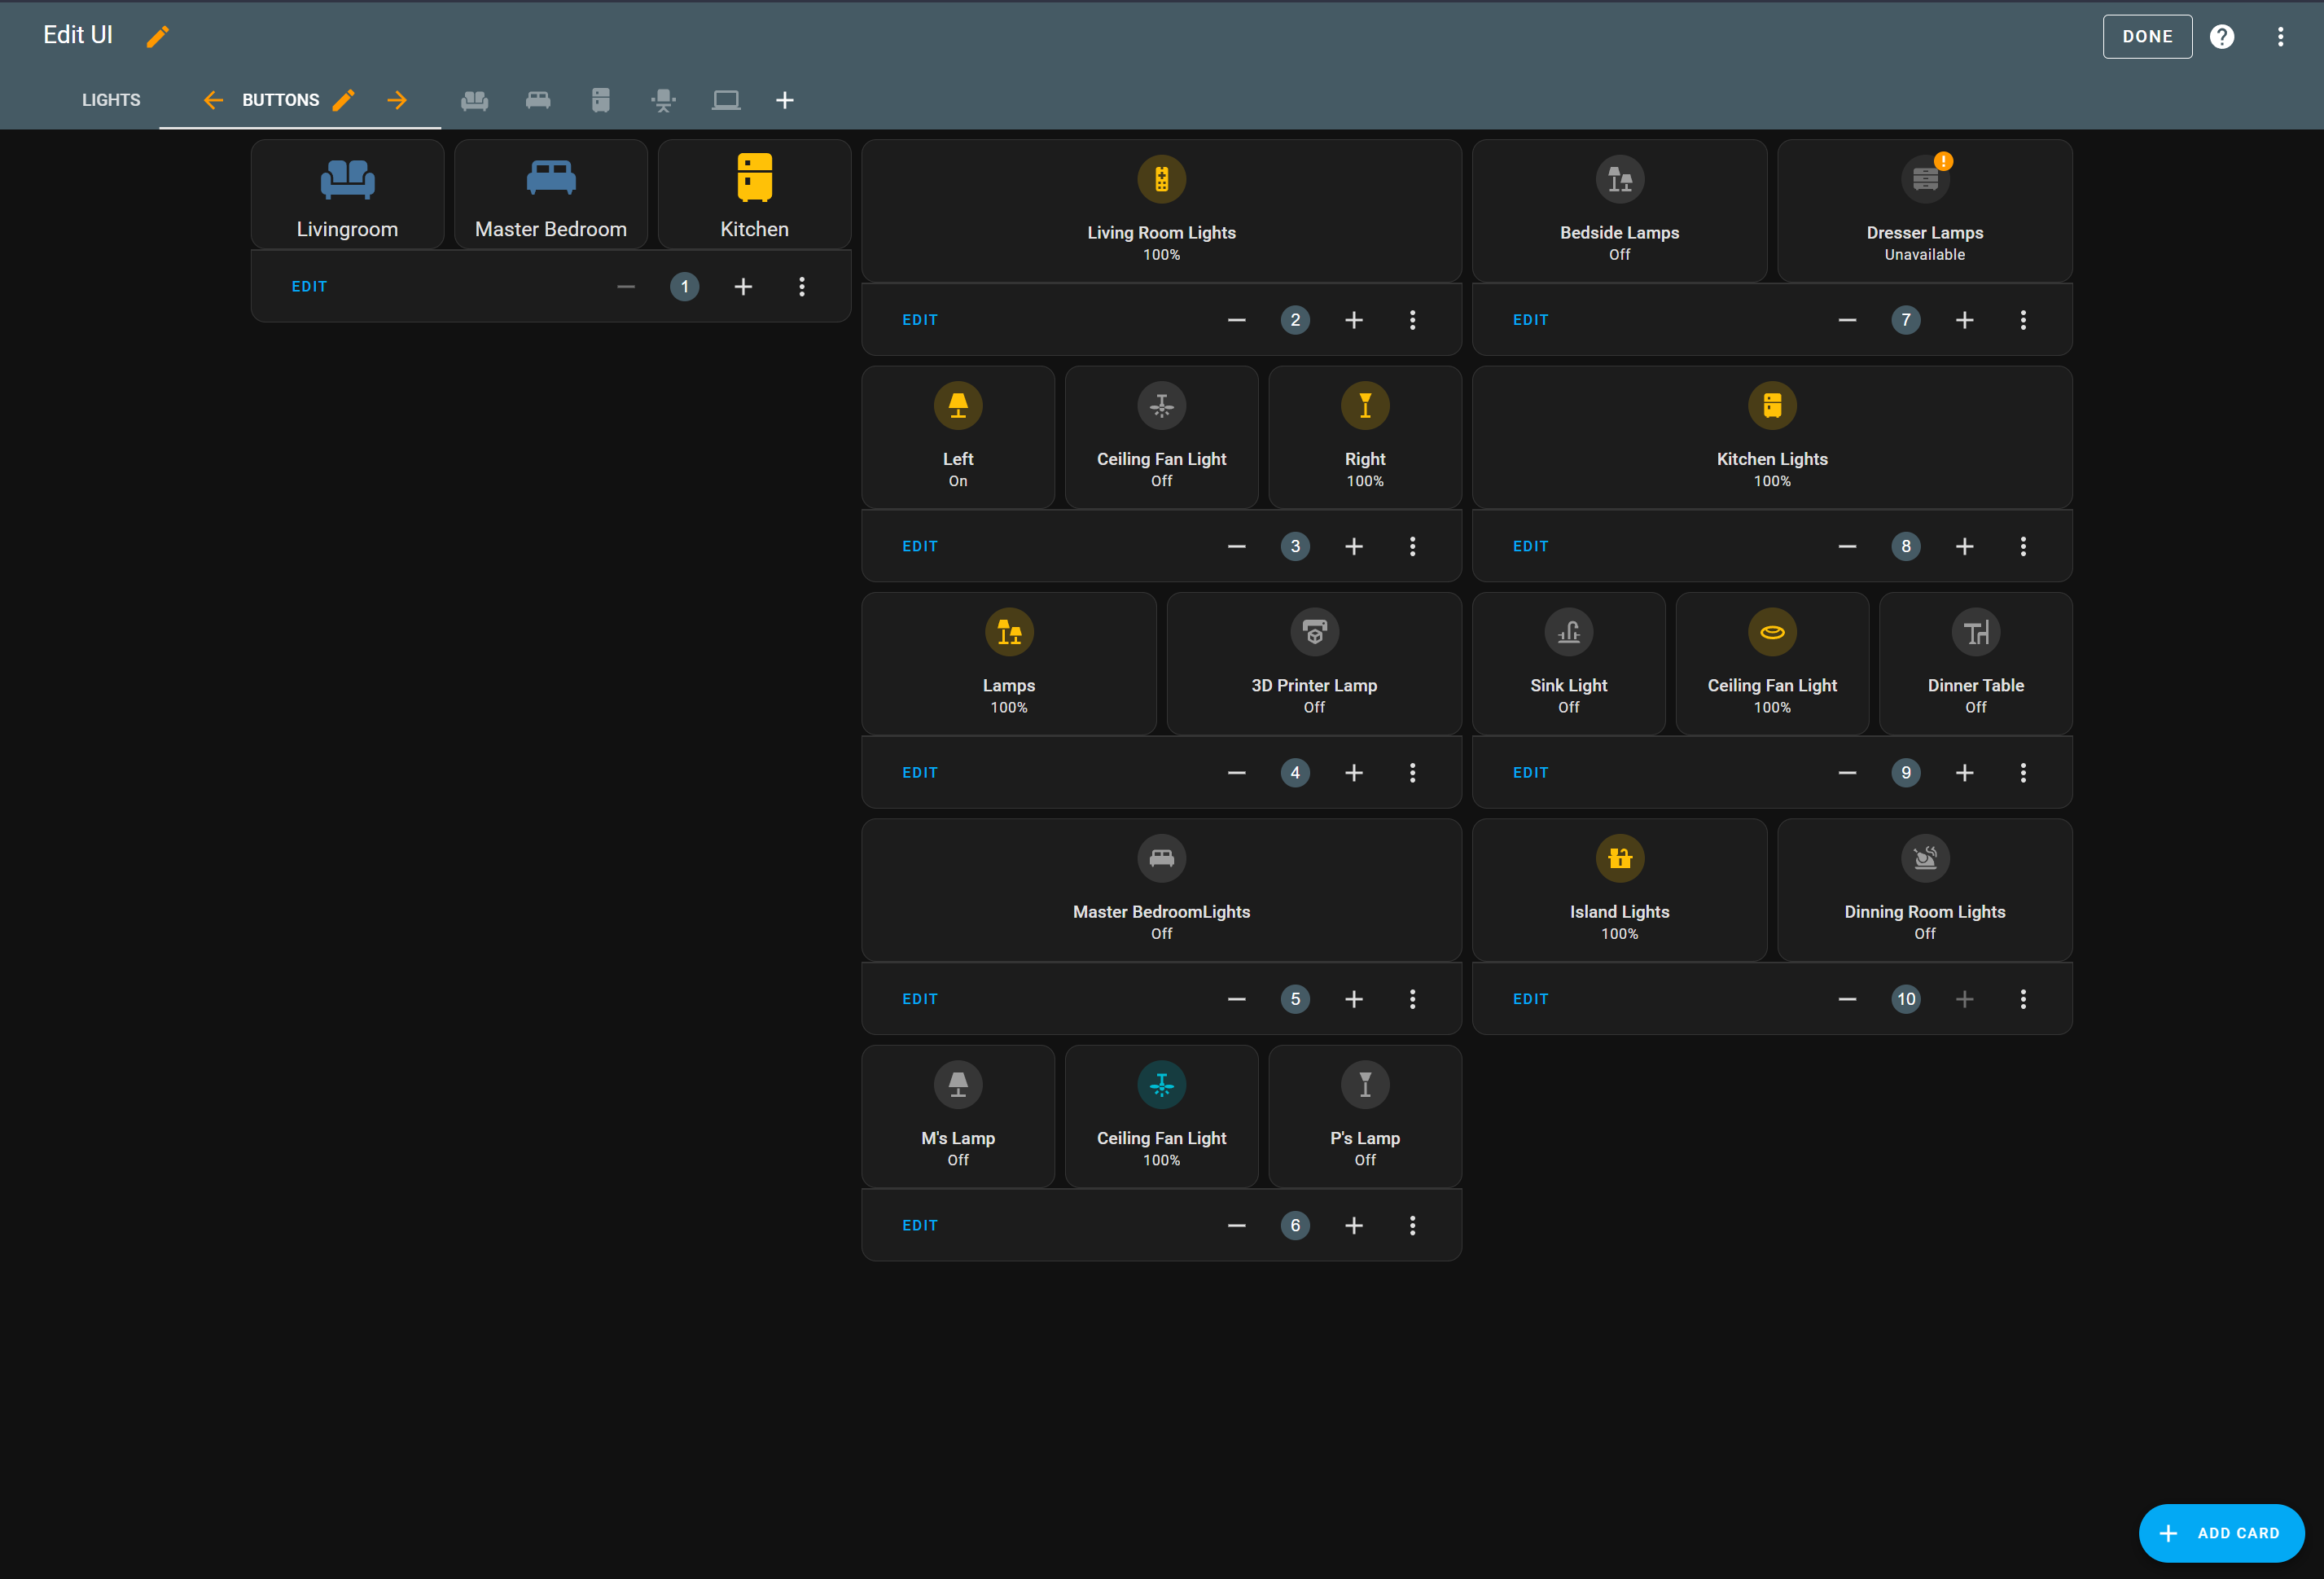
Task: Toggle the 3D Printer Lamp card
Action: tap(1313, 663)
